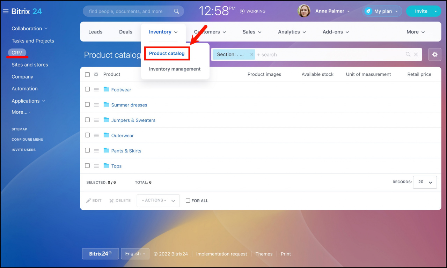Open the English language selector
The width and height of the screenshot is (447, 268).
[135, 254]
